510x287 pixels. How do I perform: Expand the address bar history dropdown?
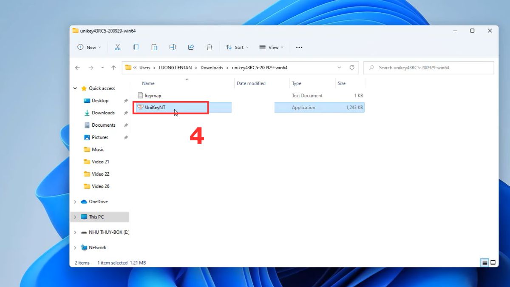339,68
